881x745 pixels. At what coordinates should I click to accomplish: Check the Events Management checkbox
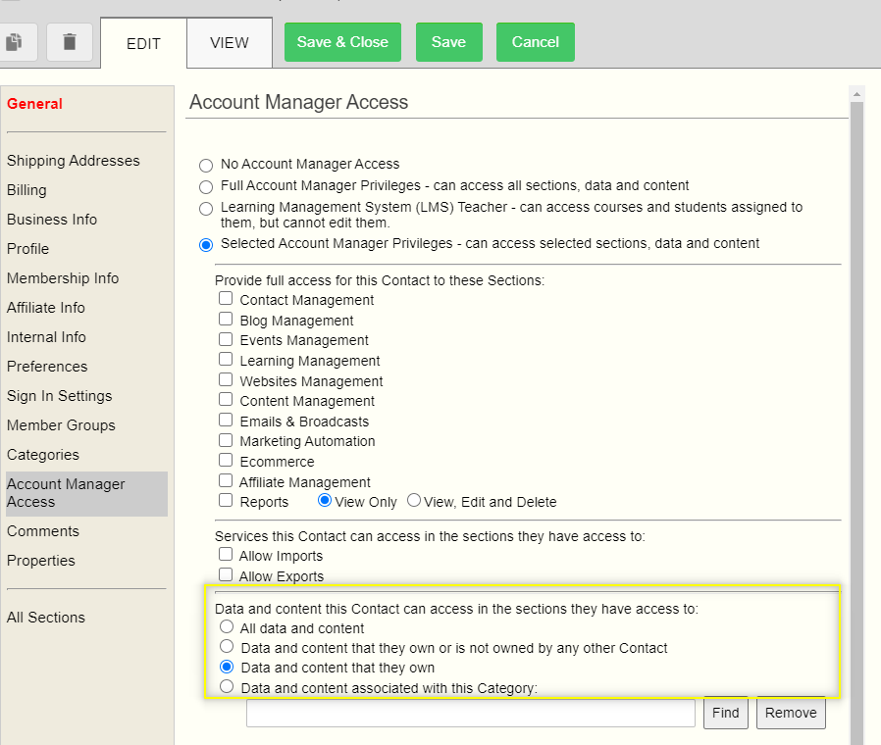pos(226,338)
